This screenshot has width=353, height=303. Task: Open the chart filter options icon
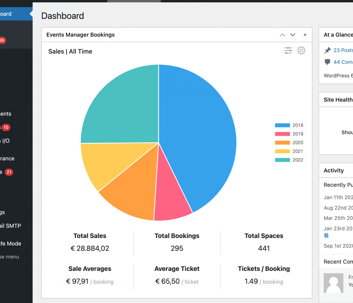(288, 50)
